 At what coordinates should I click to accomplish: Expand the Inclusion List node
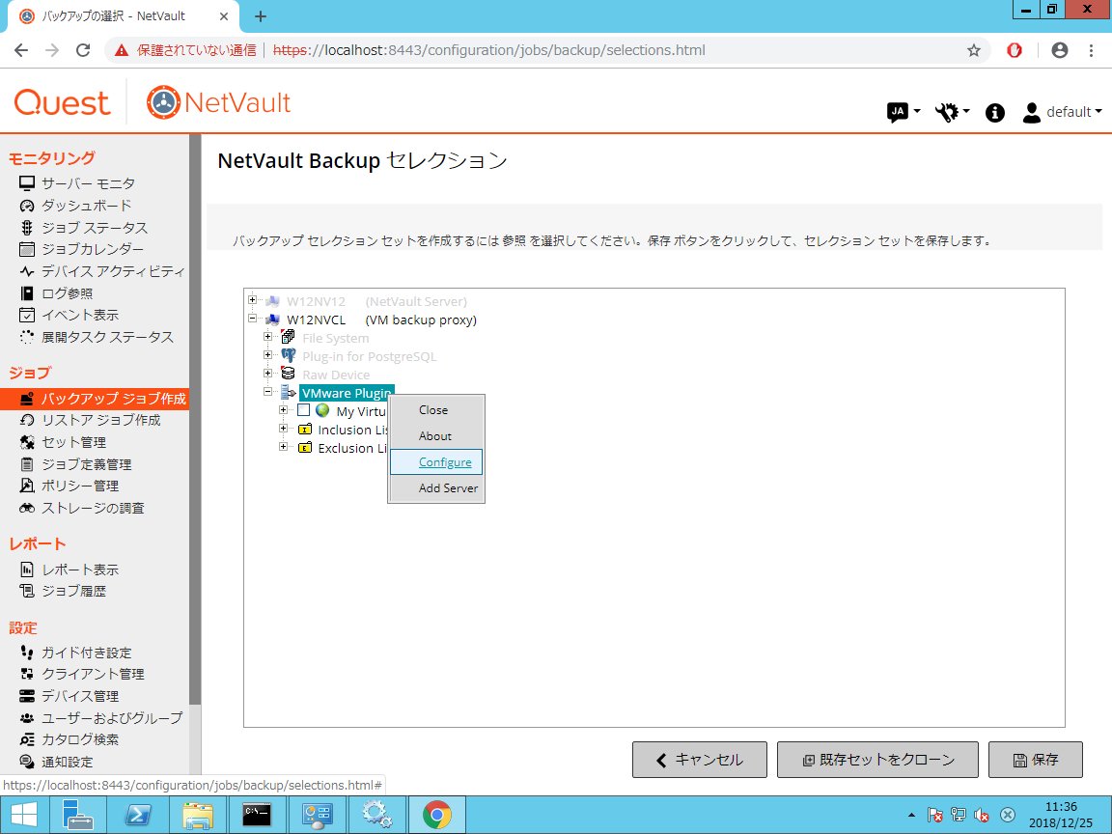[283, 429]
